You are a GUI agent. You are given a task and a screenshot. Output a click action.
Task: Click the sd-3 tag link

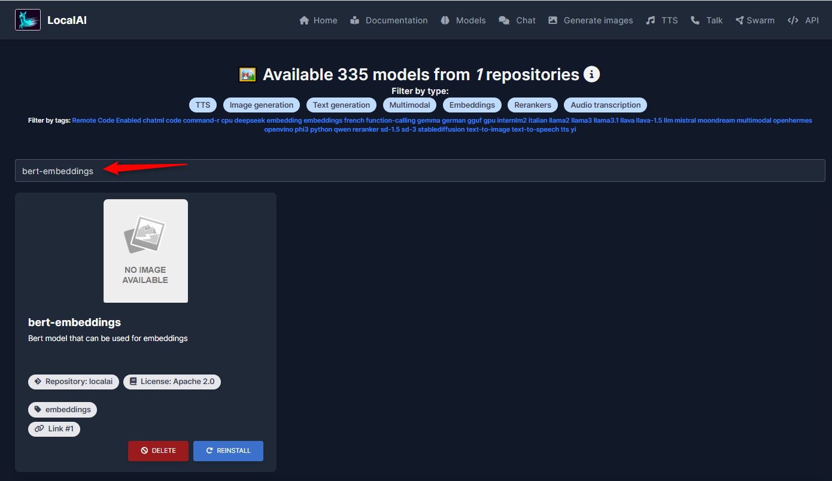pyautogui.click(x=409, y=129)
